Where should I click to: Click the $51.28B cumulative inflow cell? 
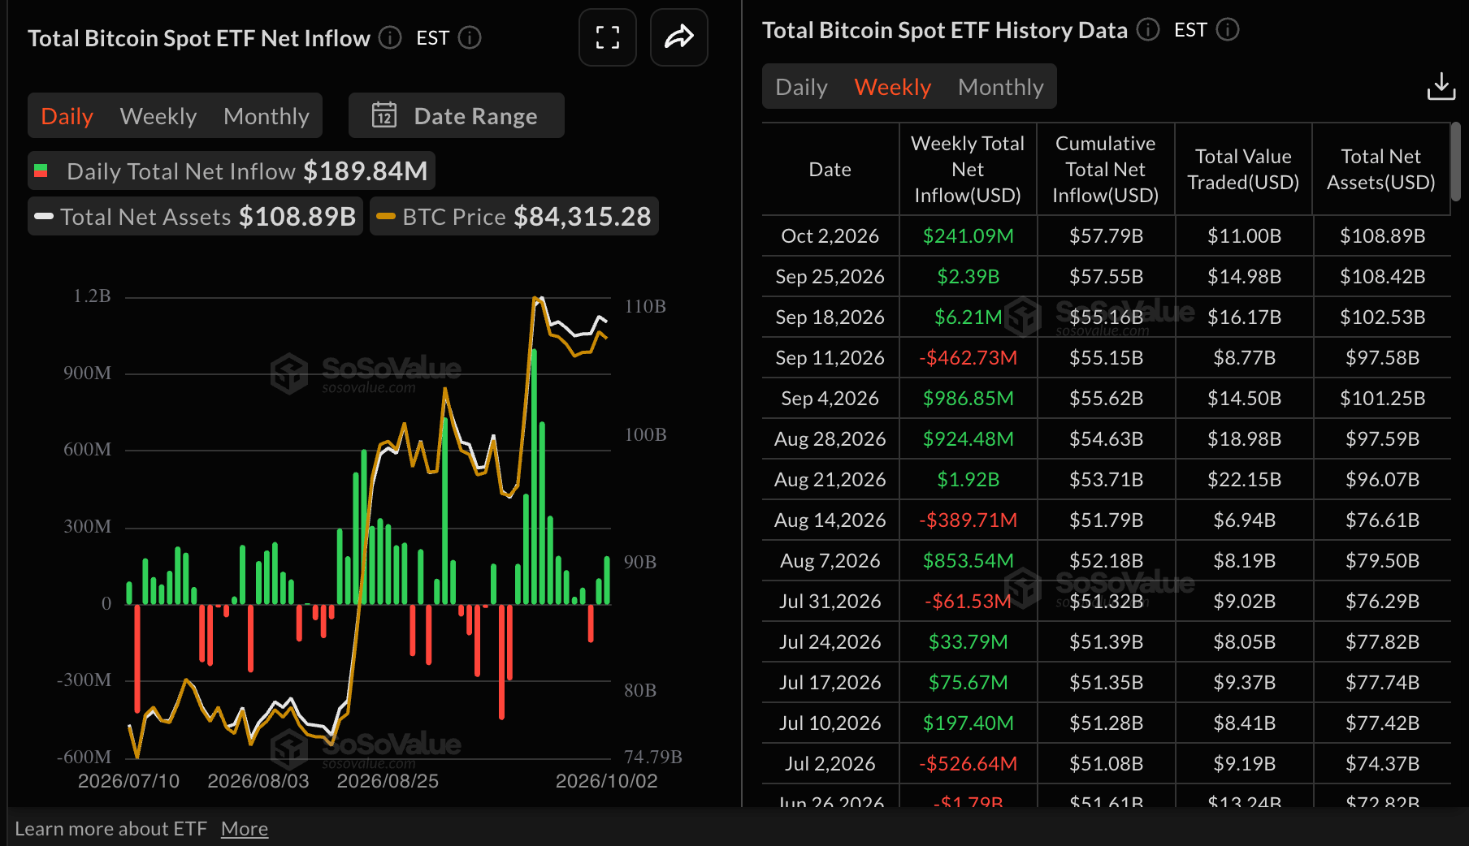coord(1106,723)
